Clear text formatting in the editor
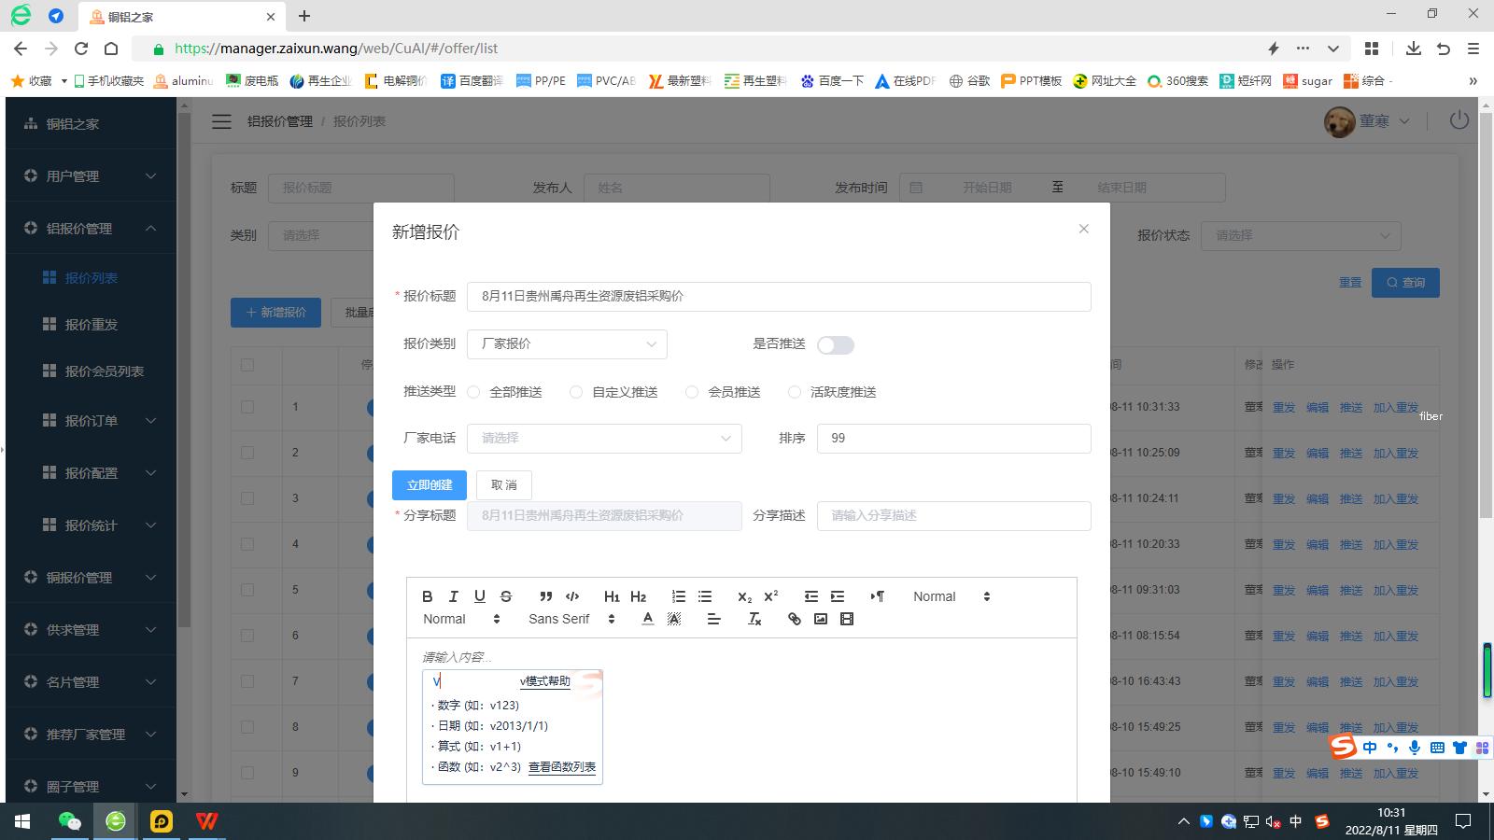The width and height of the screenshot is (1494, 840). [755, 619]
